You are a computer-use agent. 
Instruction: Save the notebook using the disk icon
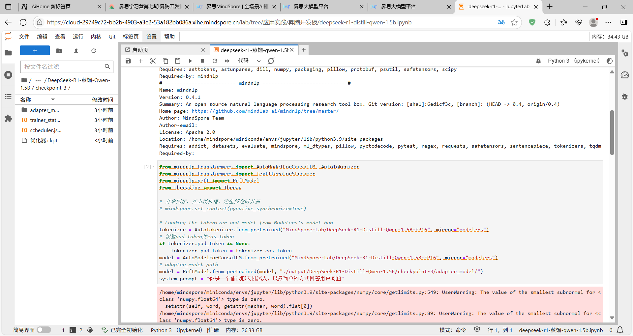(128, 61)
